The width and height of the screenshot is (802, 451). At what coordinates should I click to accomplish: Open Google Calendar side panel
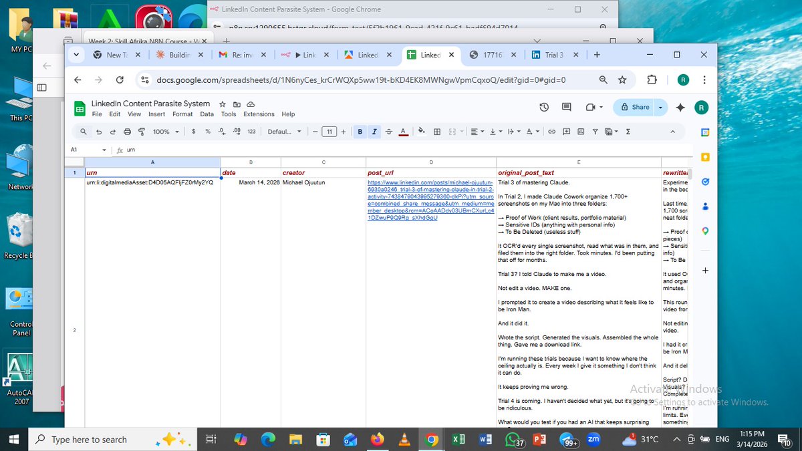coord(705,132)
